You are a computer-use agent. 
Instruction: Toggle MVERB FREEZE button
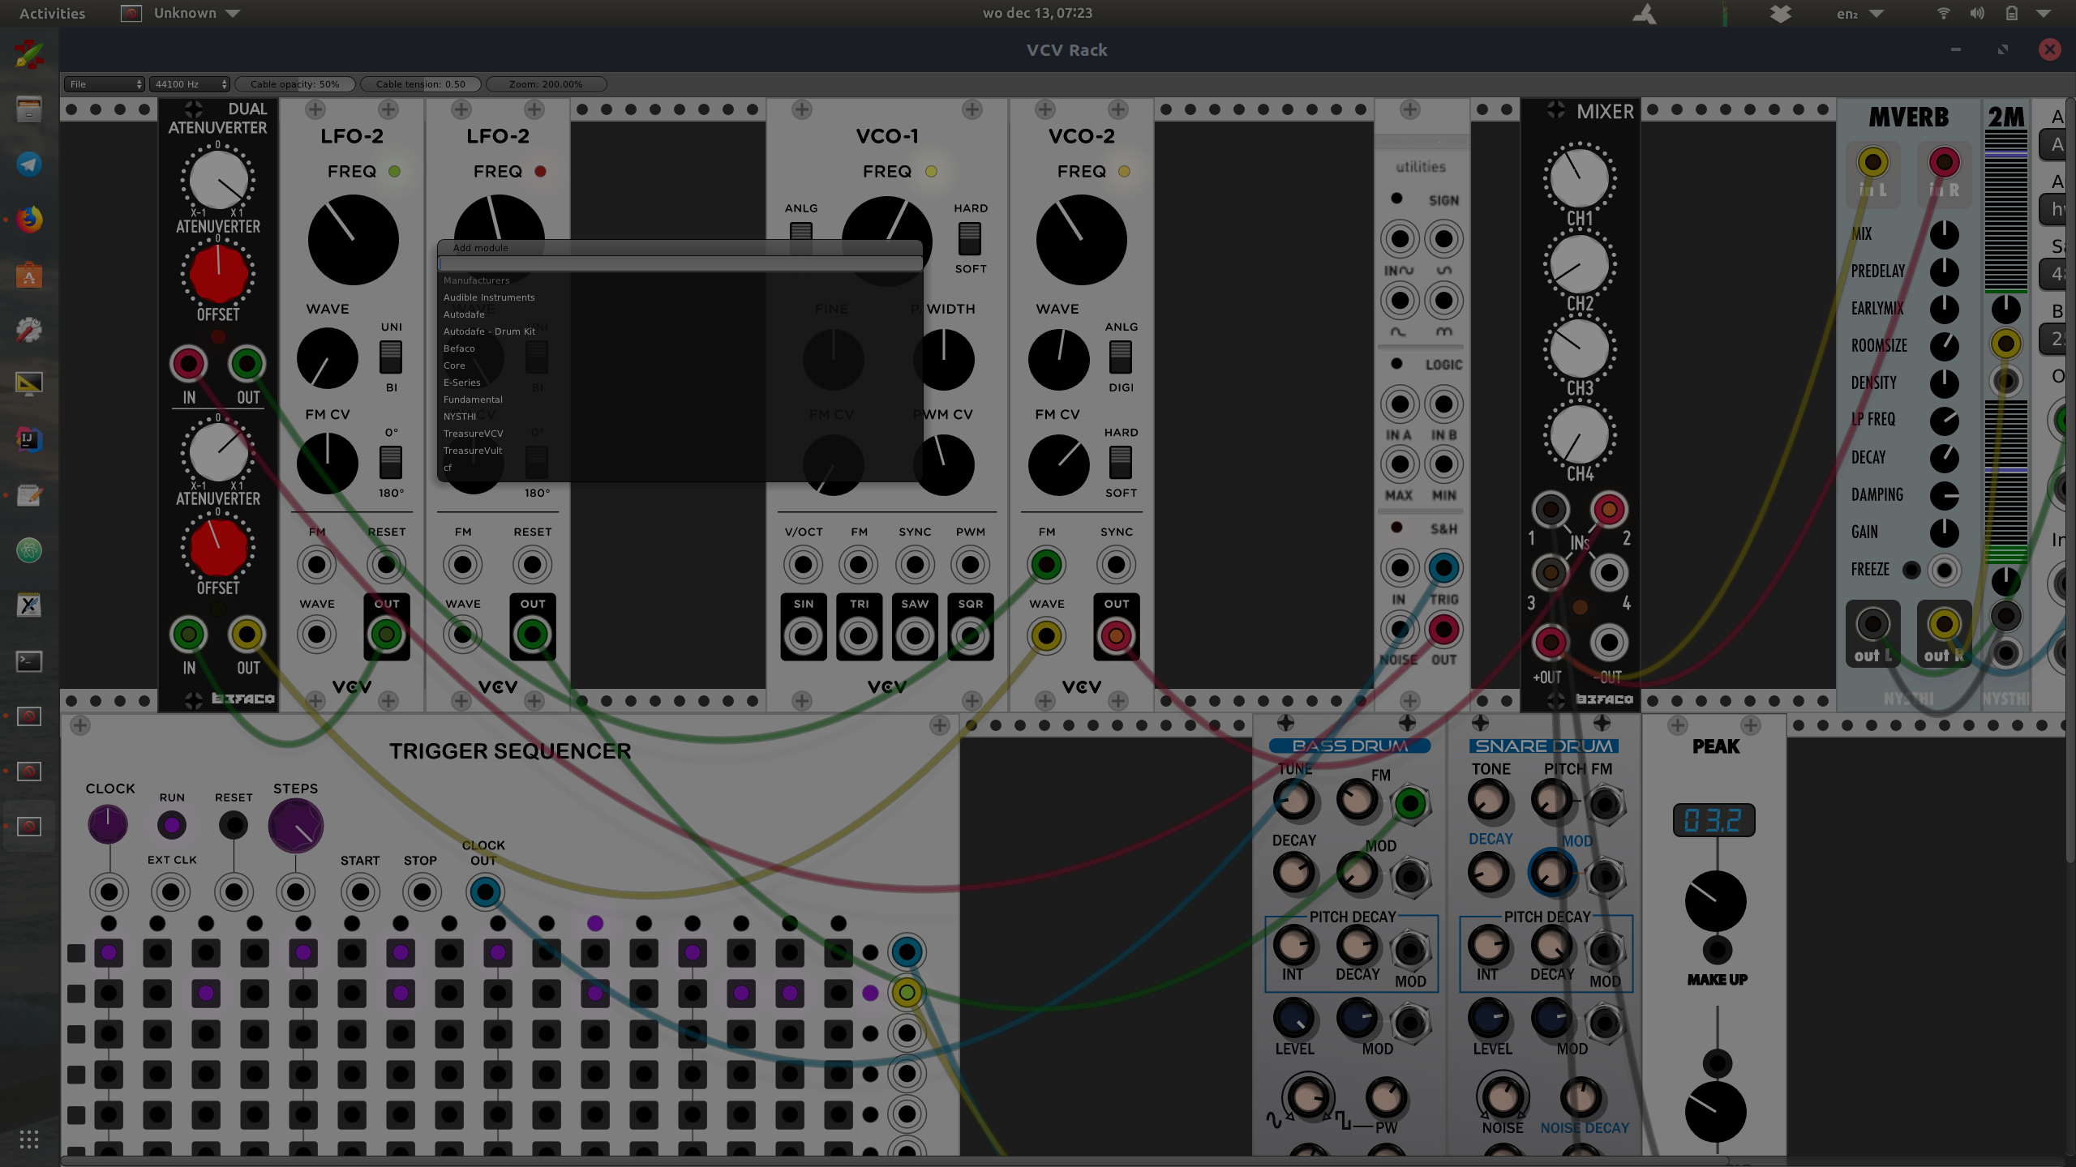[x=1911, y=571]
